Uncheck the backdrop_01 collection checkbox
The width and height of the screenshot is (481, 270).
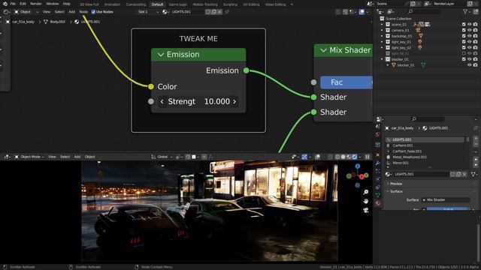464,36
